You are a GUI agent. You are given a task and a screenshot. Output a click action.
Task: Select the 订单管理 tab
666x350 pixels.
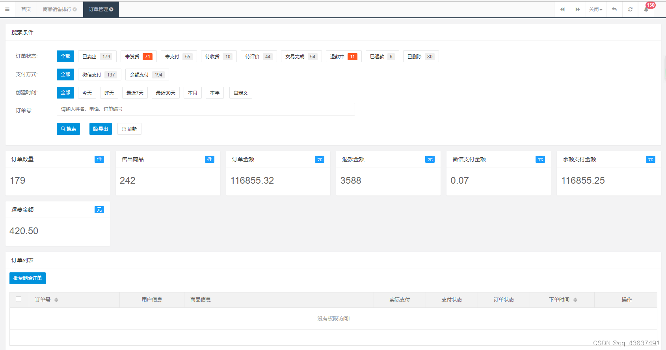tap(99, 9)
